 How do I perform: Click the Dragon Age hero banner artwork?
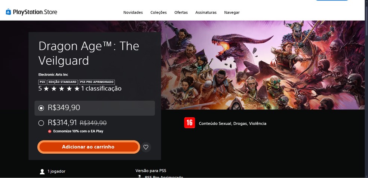pyautogui.click(x=263, y=65)
